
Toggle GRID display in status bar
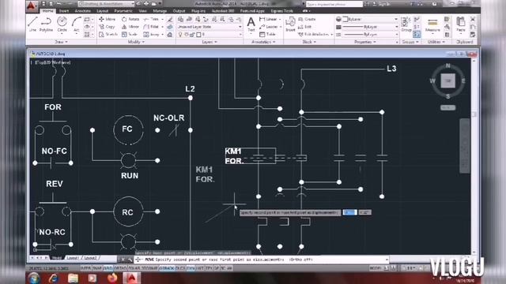point(108,268)
